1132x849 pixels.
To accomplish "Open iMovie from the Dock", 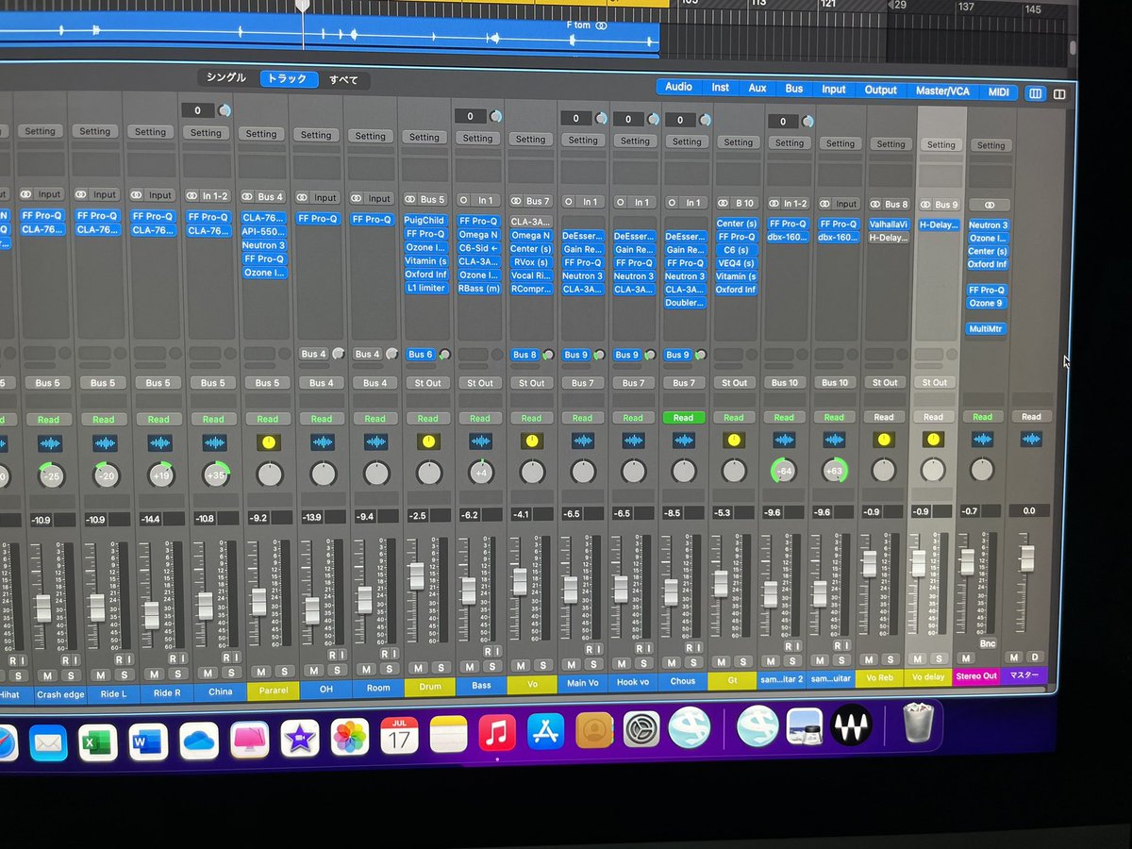I will [299, 738].
